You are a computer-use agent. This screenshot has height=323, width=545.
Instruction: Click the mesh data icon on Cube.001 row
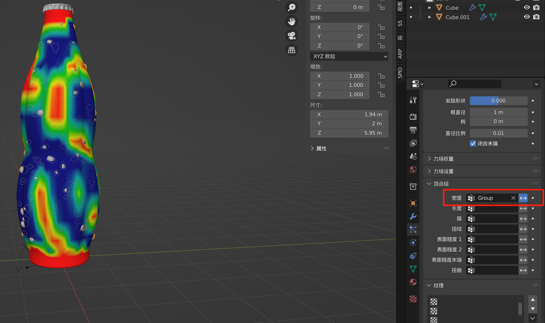point(493,17)
